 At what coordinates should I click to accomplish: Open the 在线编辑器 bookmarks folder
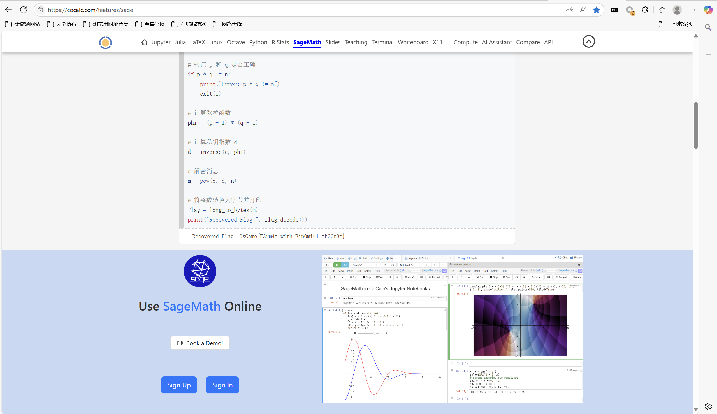pyautogui.click(x=189, y=24)
